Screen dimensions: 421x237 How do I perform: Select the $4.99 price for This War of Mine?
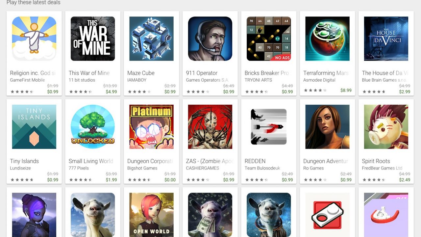click(x=111, y=92)
